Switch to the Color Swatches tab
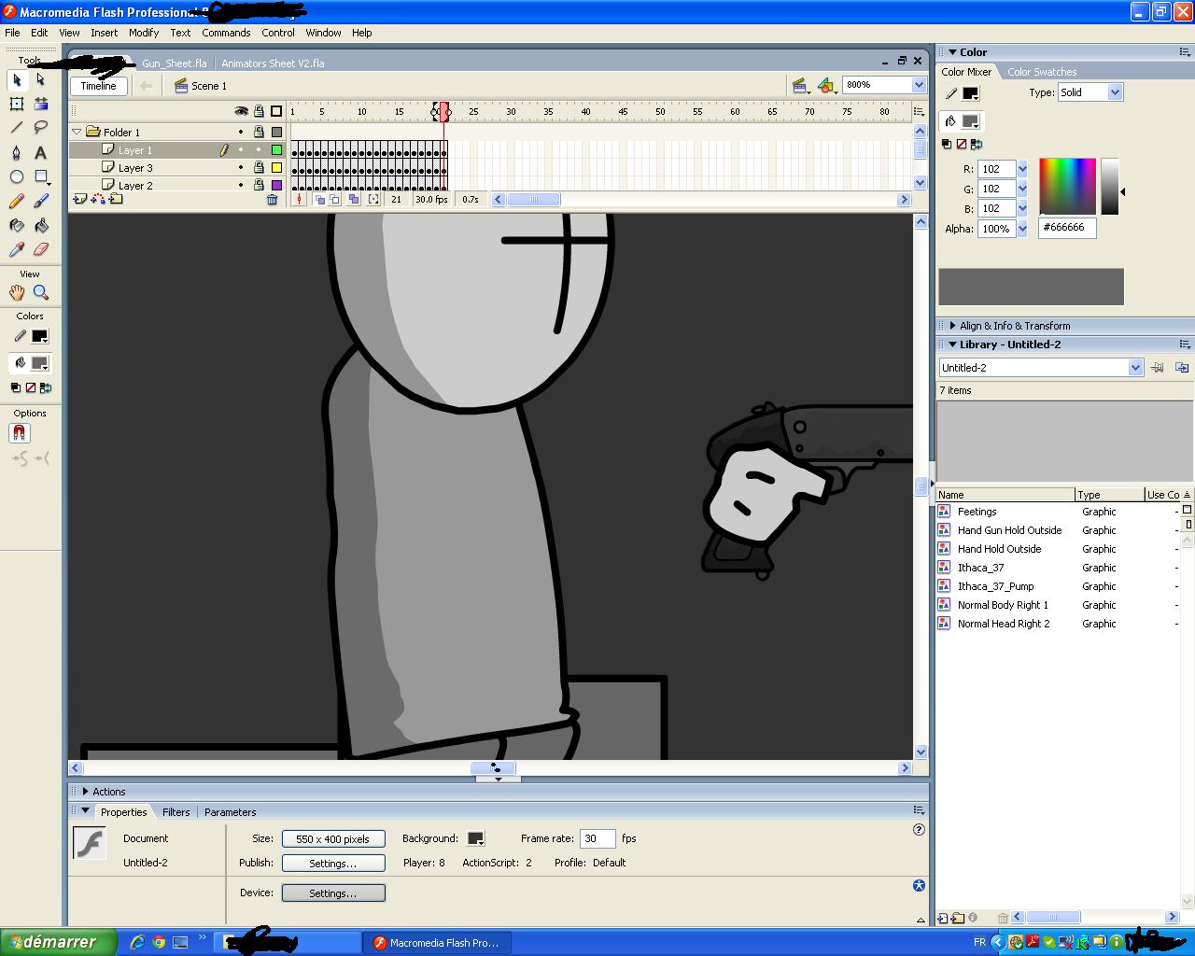The image size is (1195, 956). (1042, 72)
